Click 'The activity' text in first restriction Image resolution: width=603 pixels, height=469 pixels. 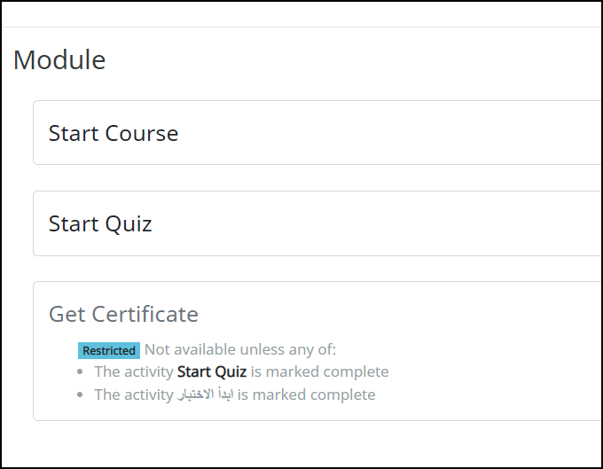[134, 371]
